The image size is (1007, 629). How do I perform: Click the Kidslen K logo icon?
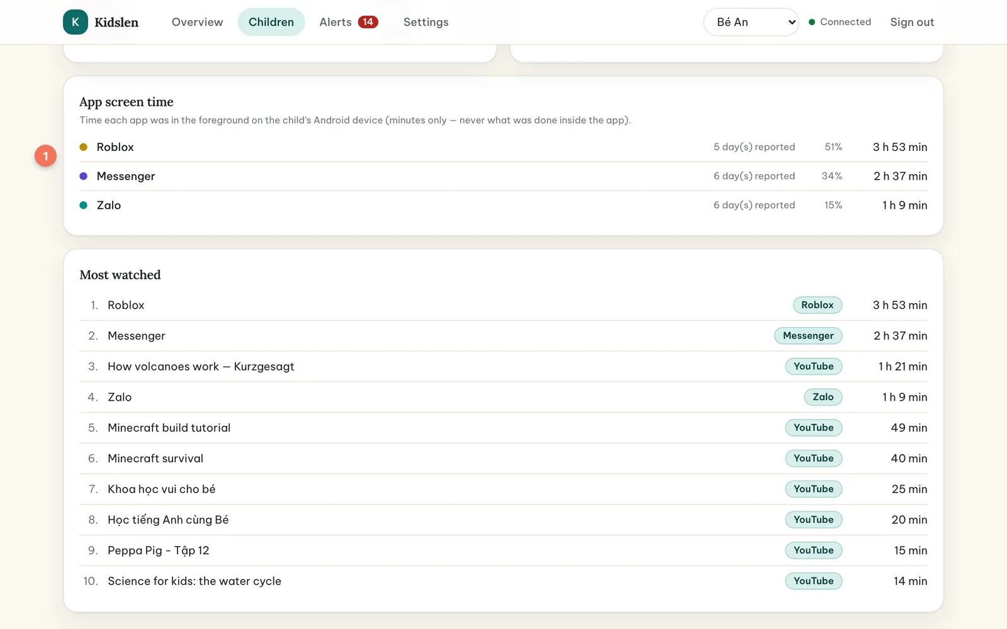point(76,22)
